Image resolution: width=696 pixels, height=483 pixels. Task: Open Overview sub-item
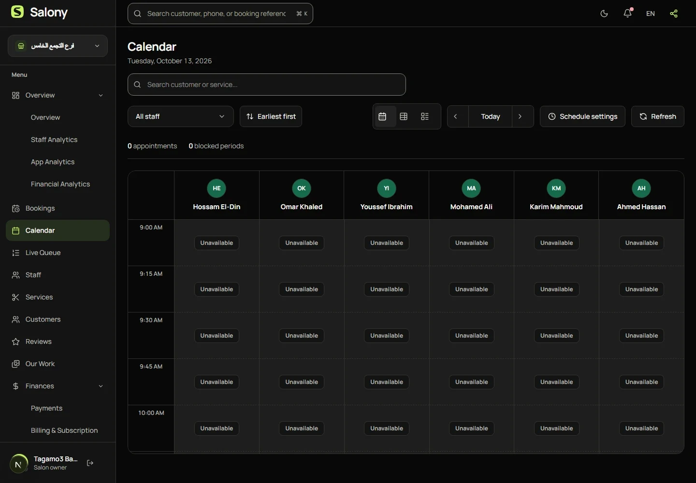pos(45,117)
